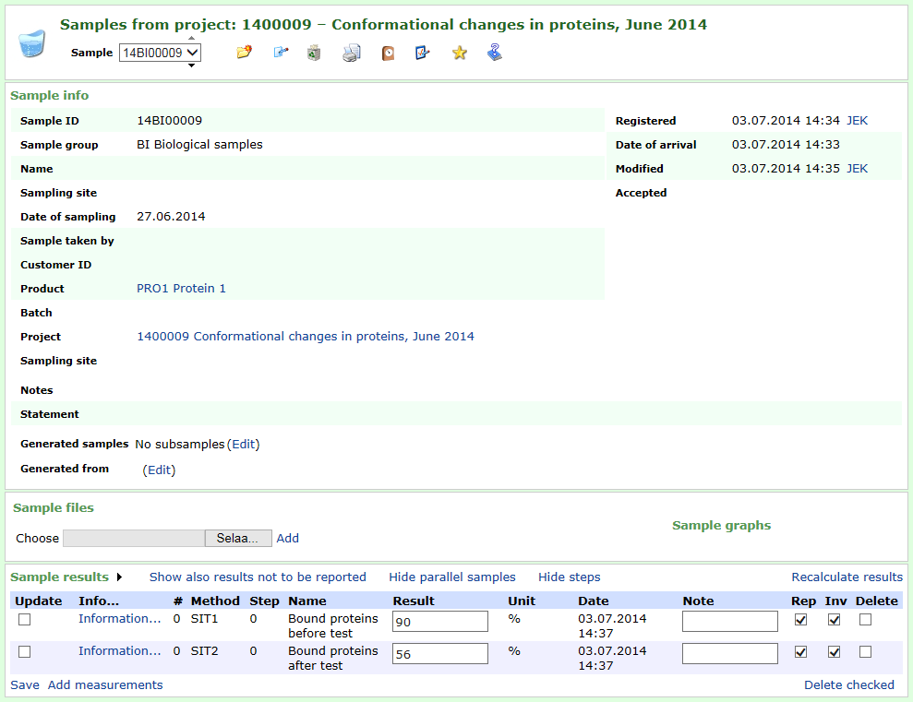Check the Update box for SIT1 row
The width and height of the screenshot is (913, 702).
click(24, 620)
